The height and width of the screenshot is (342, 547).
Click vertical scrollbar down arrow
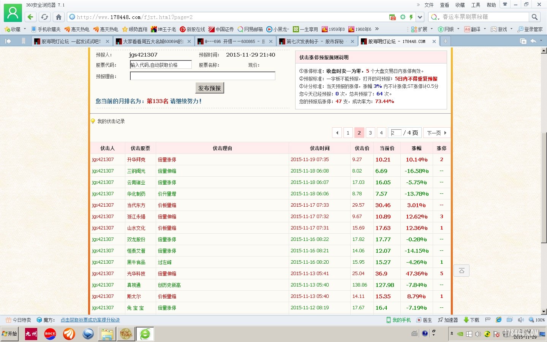pos(544,312)
